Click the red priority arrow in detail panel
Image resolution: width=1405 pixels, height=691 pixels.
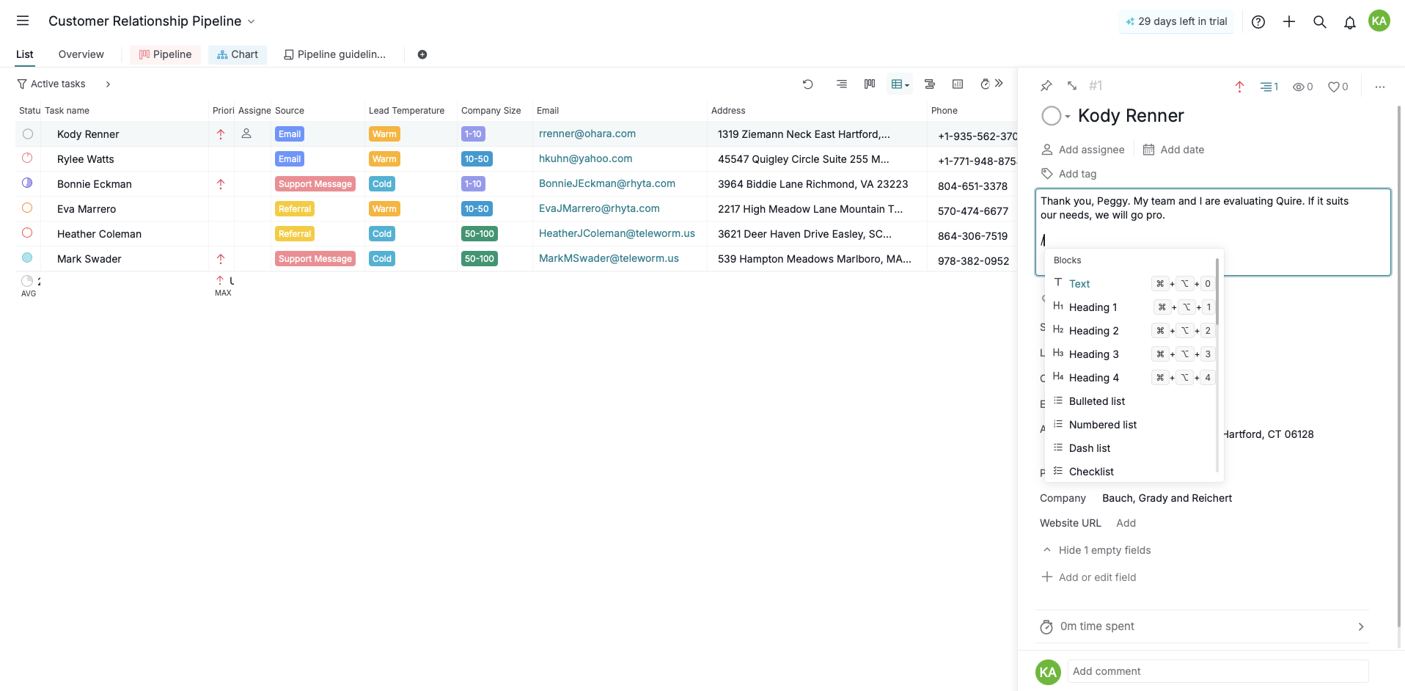pyautogui.click(x=1239, y=87)
